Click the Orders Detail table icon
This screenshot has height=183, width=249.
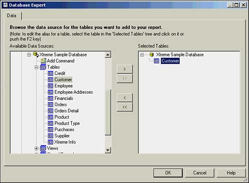click(50, 111)
